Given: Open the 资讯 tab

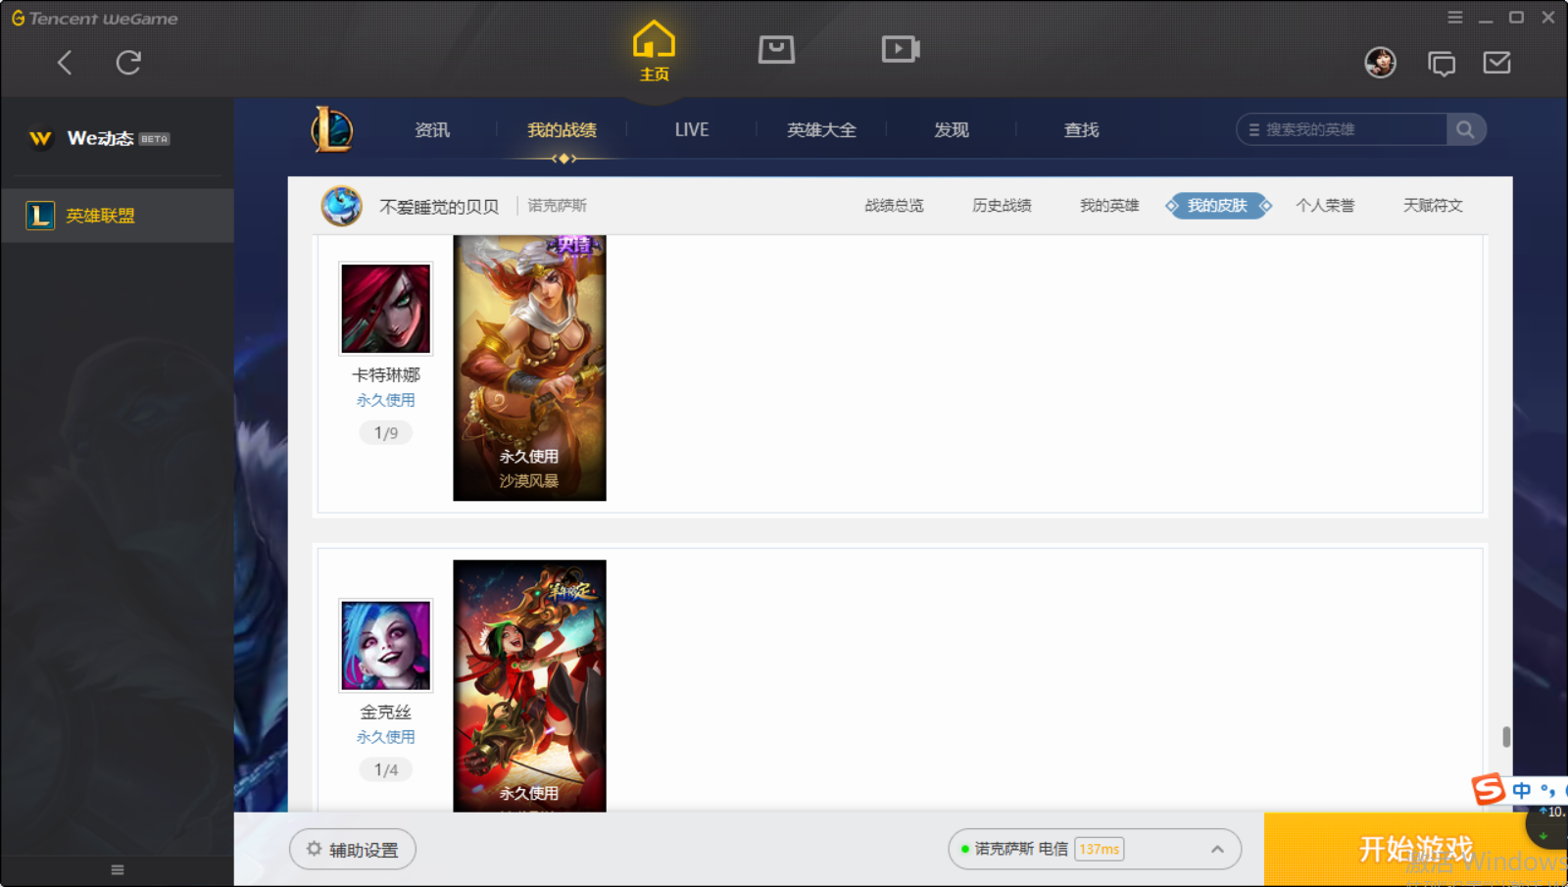Looking at the screenshot, I should pyautogui.click(x=432, y=130).
